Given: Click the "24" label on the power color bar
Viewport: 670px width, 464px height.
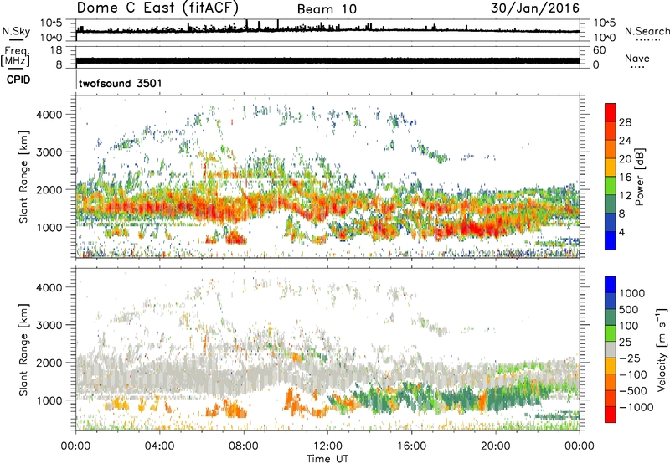Looking at the screenshot, I should pos(625,141).
